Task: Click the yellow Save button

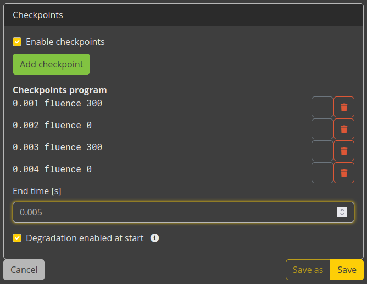Action: click(x=347, y=270)
